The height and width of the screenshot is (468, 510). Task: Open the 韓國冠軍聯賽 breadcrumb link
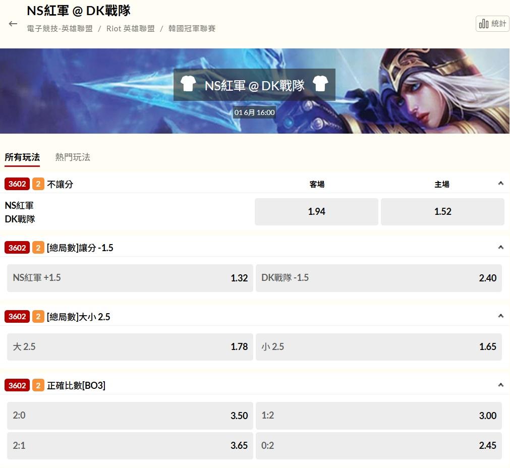(192, 29)
